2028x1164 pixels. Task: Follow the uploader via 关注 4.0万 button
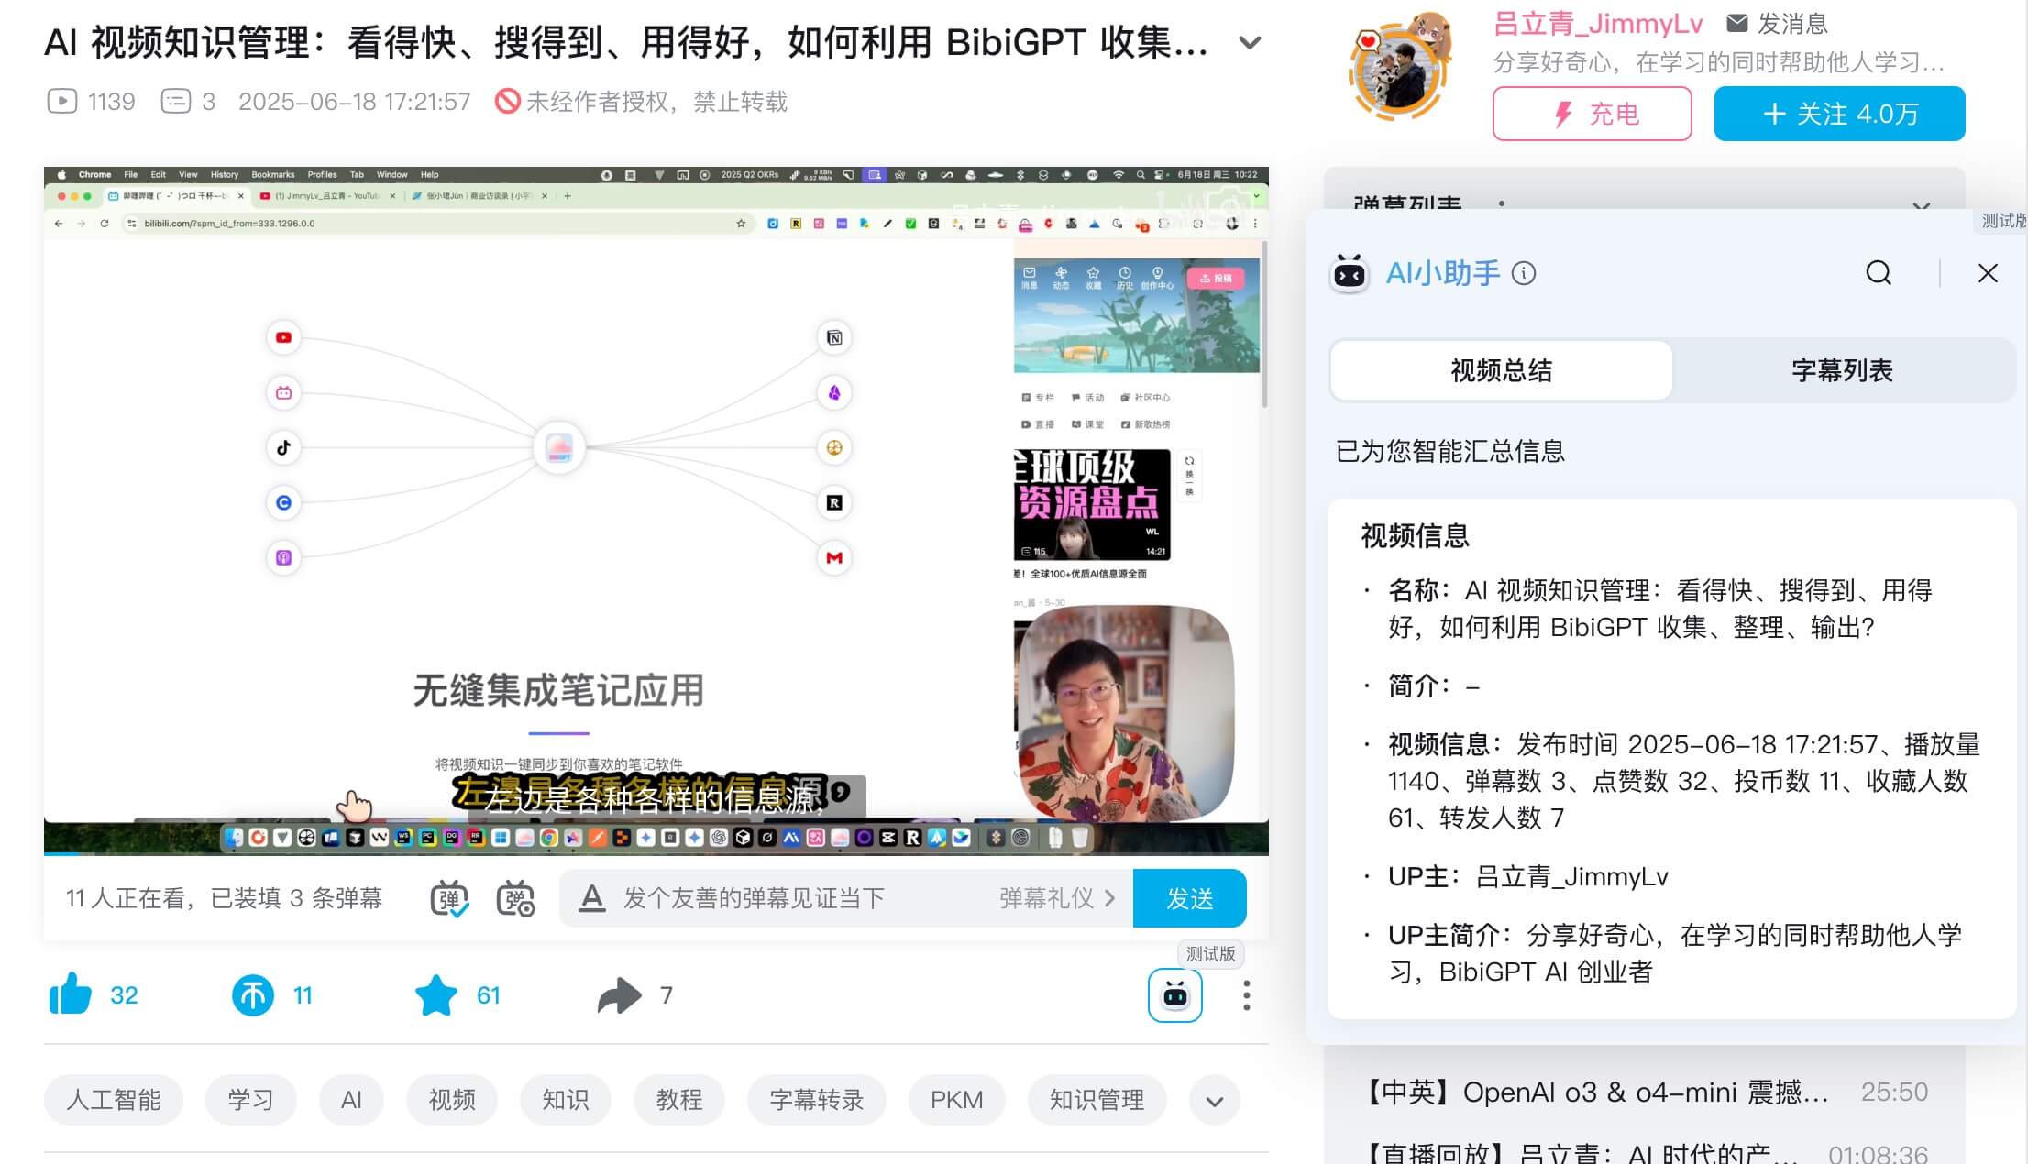(x=1839, y=113)
